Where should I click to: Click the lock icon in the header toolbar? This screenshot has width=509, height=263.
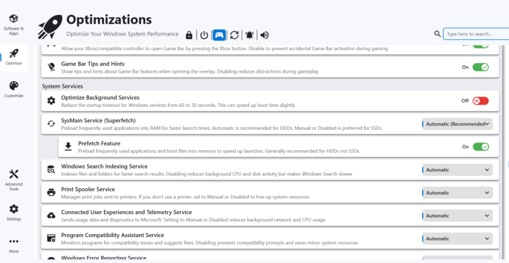[x=189, y=35]
